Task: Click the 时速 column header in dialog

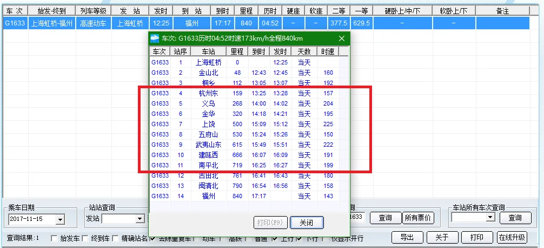Action: [x=328, y=52]
